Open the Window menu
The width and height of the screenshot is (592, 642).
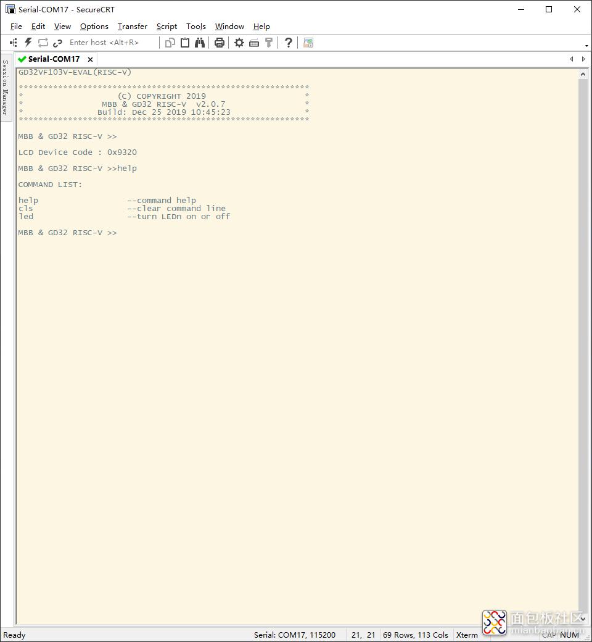click(229, 27)
